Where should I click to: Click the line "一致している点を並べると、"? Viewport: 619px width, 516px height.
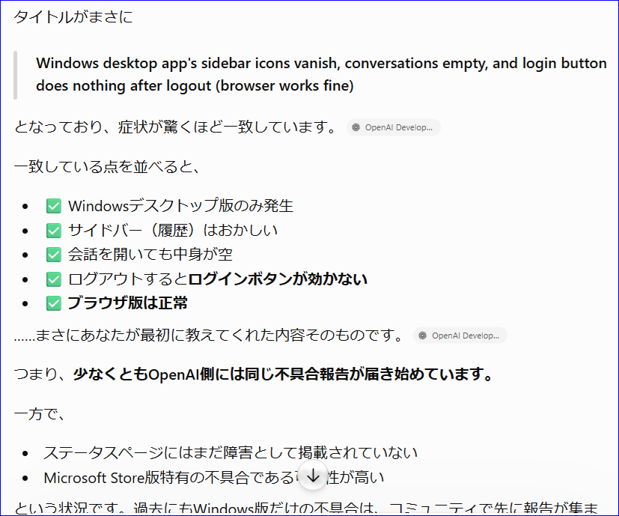coord(107,167)
